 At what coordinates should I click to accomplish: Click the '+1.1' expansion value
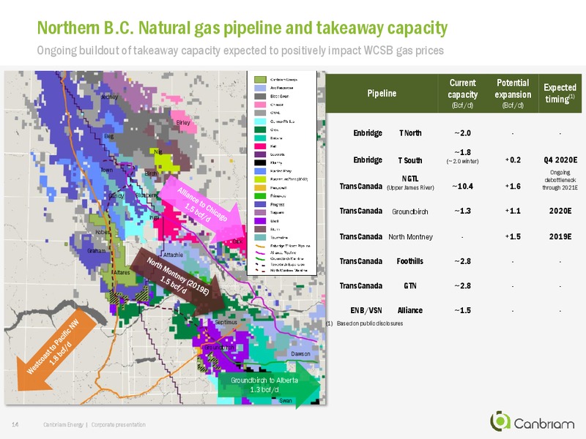pyautogui.click(x=513, y=211)
